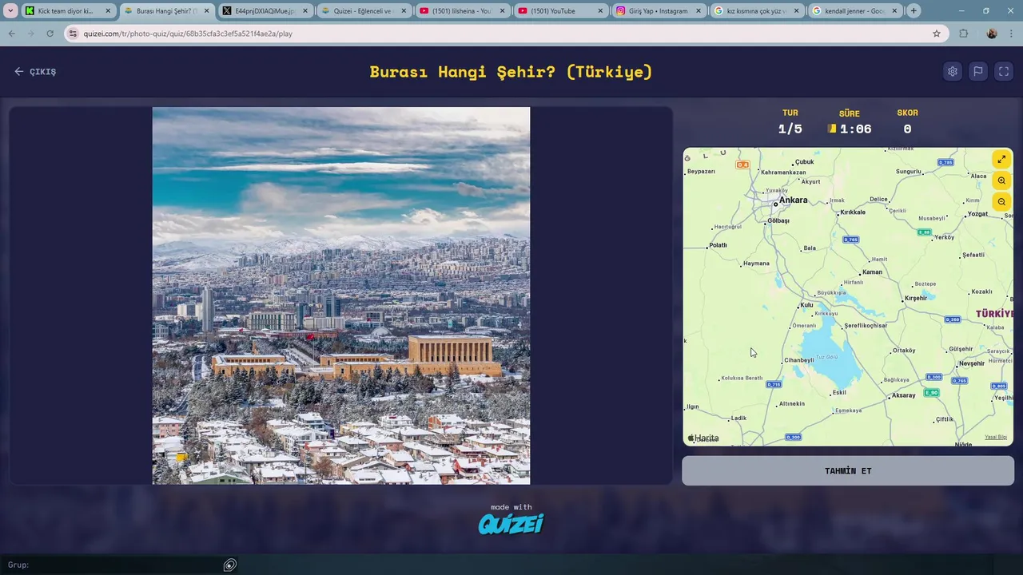1023x575 pixels.
Task: Select Ankara on the map
Action: coord(793,200)
